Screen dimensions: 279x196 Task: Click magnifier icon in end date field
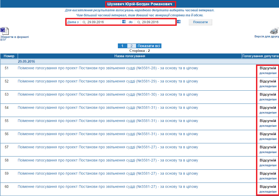(x=139, y=22)
